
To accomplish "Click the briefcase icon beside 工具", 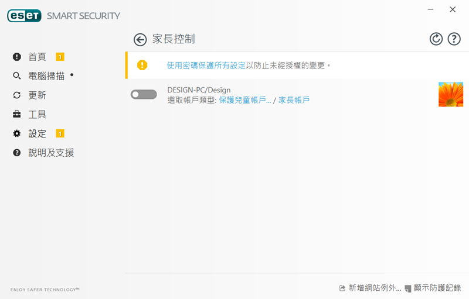I will click(x=16, y=114).
